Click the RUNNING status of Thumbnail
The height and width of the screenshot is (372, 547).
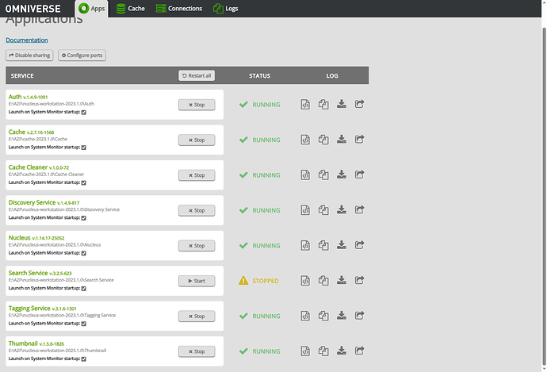(x=259, y=351)
